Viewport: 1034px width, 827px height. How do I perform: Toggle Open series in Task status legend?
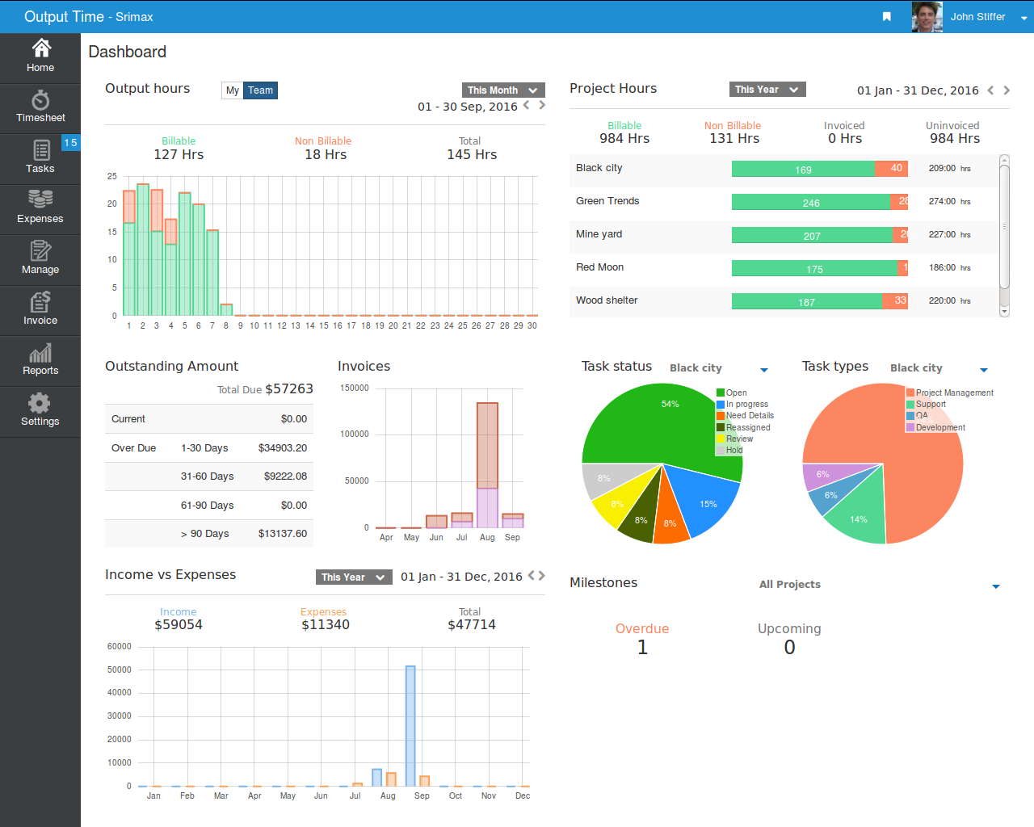point(732,393)
